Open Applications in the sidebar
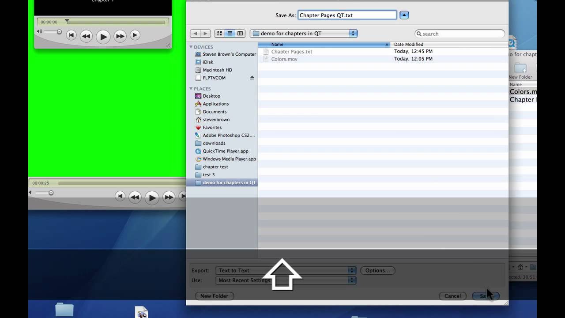The height and width of the screenshot is (318, 565). coord(212,104)
